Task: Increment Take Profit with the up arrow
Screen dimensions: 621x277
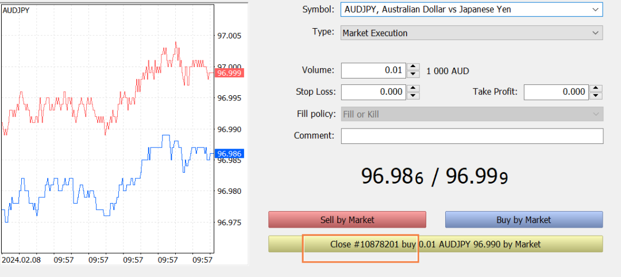Action: (x=596, y=88)
